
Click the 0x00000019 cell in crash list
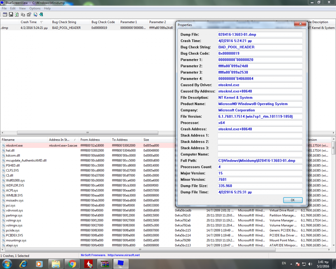(x=99, y=28)
